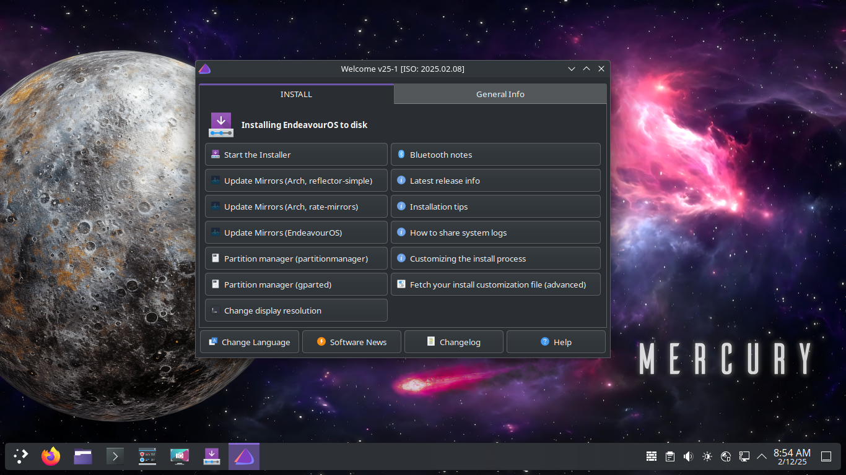The image size is (846, 475).
Task: Open Software News
Action: 352,342
